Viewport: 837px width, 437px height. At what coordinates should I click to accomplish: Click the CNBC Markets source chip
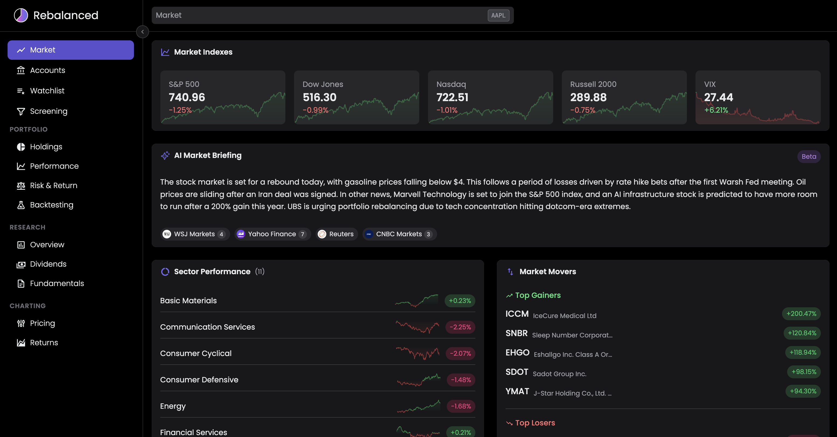399,234
